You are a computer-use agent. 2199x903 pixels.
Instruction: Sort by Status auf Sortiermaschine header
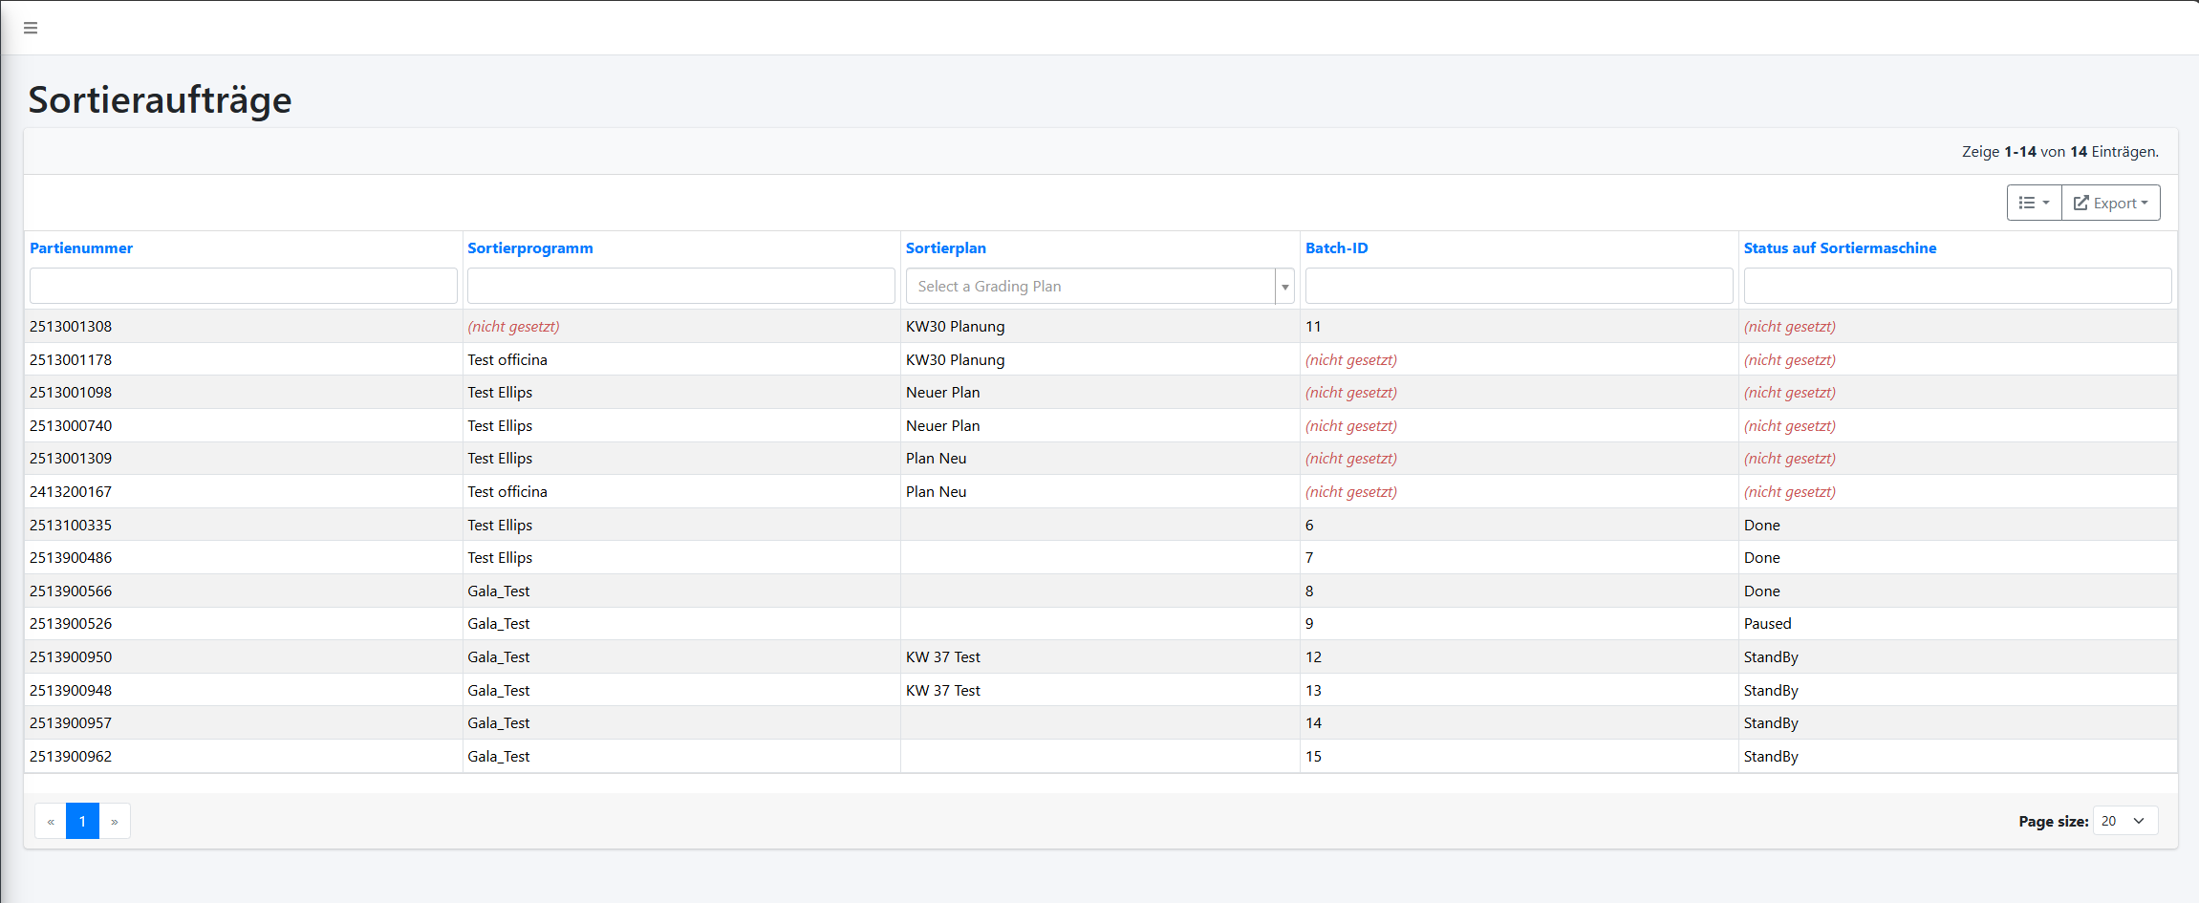click(x=1839, y=248)
